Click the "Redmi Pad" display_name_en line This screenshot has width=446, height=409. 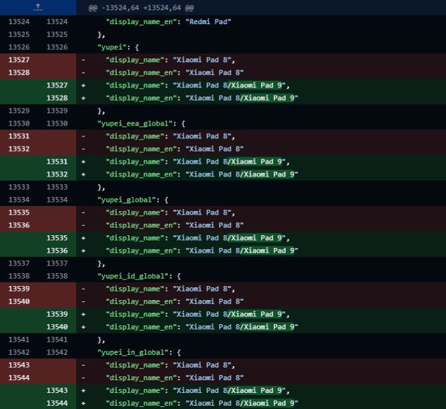[x=168, y=21]
